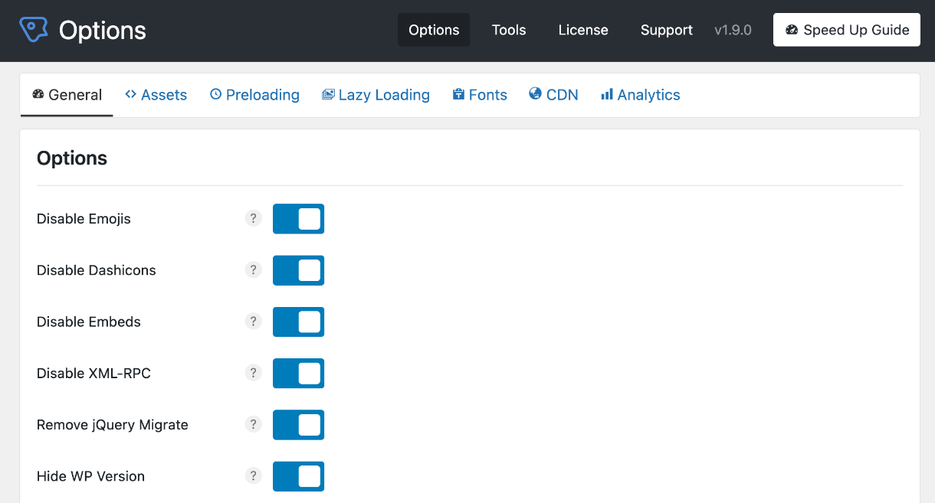Select License in the top navigation
The image size is (935, 503).
pos(583,30)
